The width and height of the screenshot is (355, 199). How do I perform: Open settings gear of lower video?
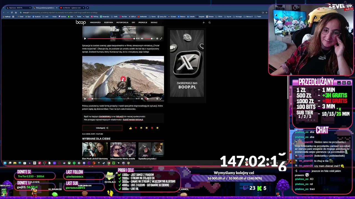tap(157, 99)
